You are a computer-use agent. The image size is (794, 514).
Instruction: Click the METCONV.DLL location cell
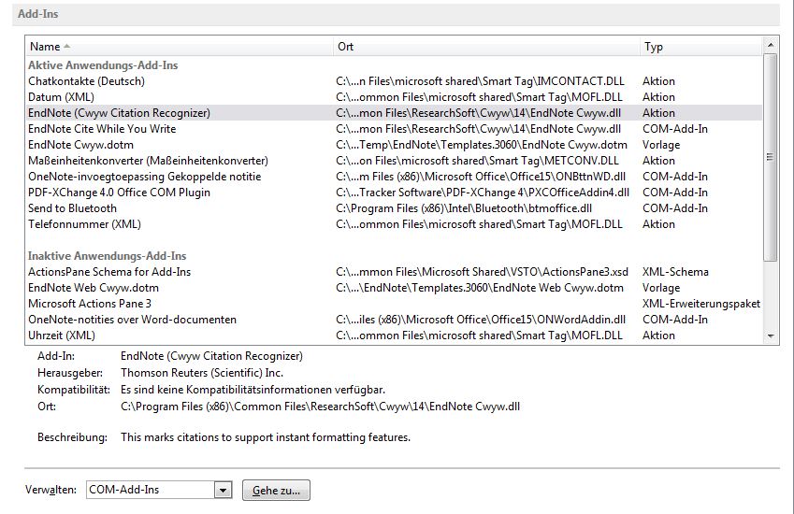pyautogui.click(x=477, y=161)
